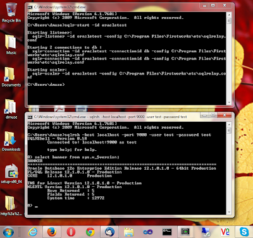253x238 pixels.
Task: Open the Recycle Bin desktop icon
Action: coord(11,12)
